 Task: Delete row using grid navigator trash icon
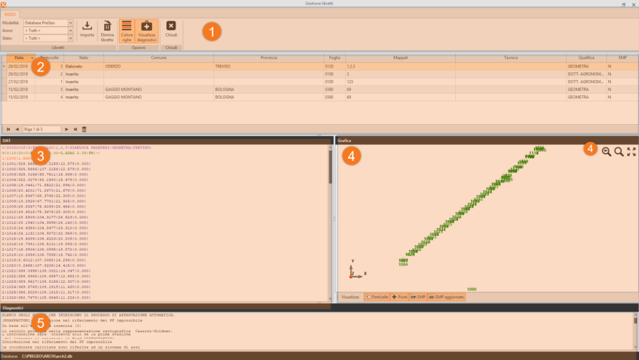[x=85, y=129]
